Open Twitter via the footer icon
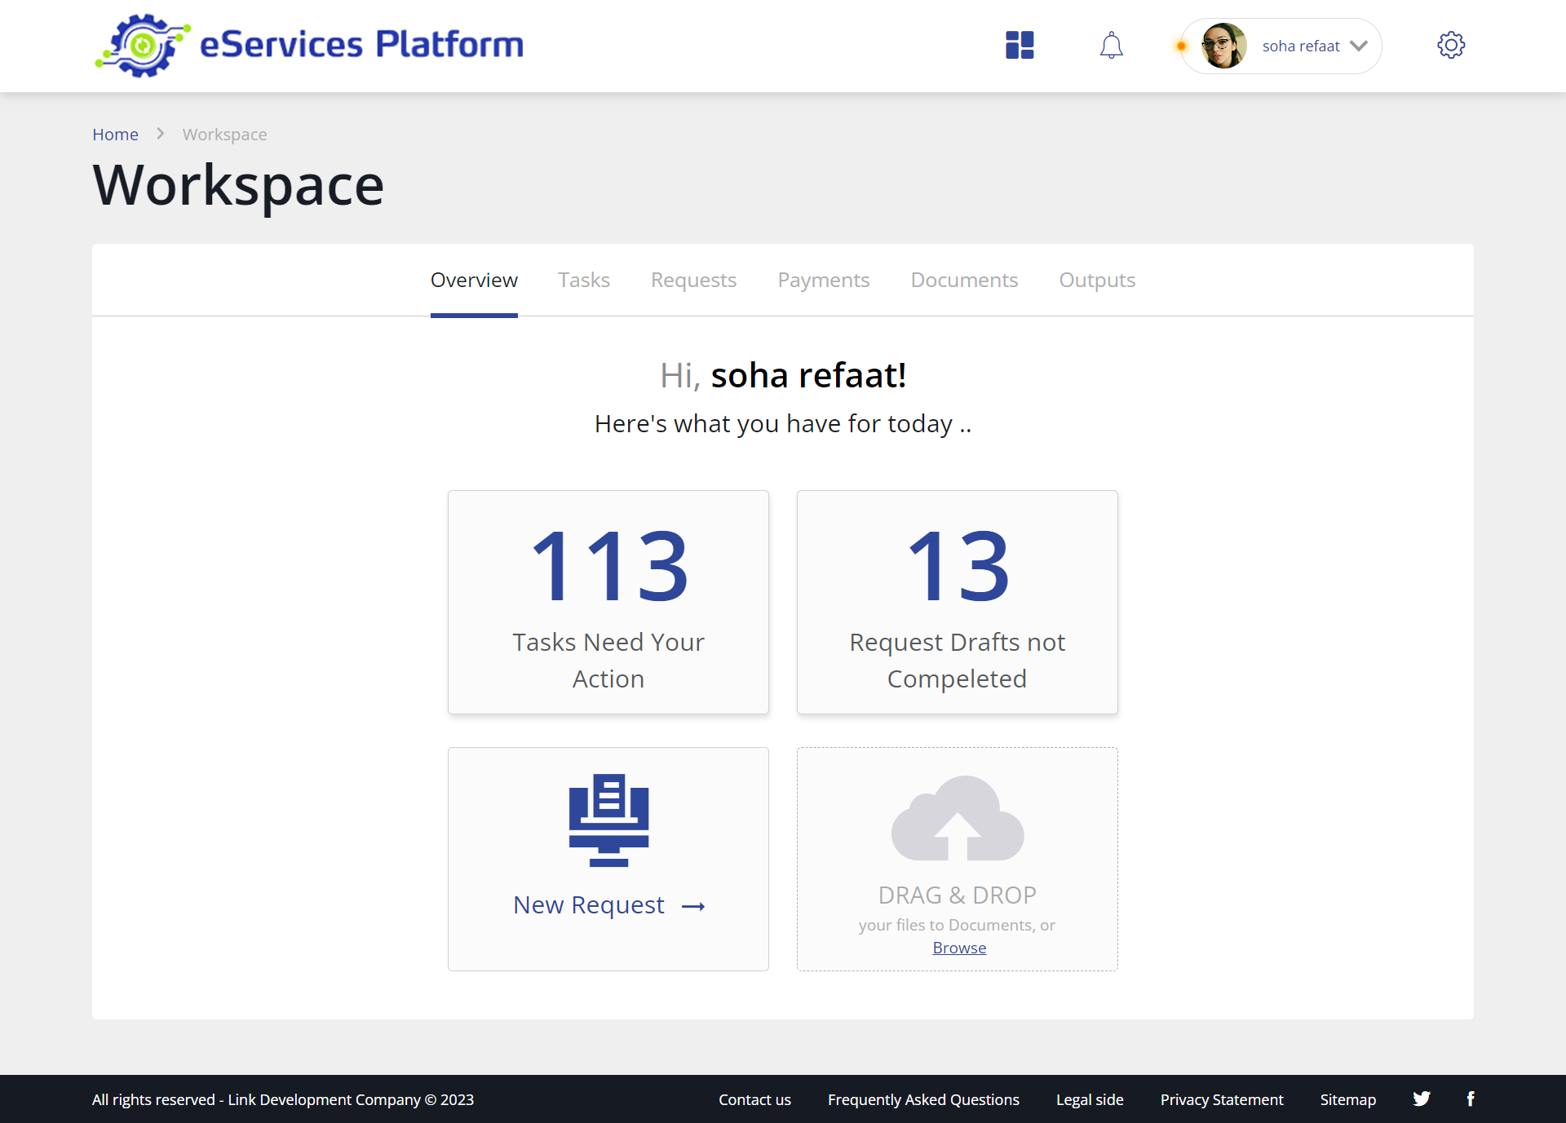The width and height of the screenshot is (1566, 1123). (1422, 1099)
